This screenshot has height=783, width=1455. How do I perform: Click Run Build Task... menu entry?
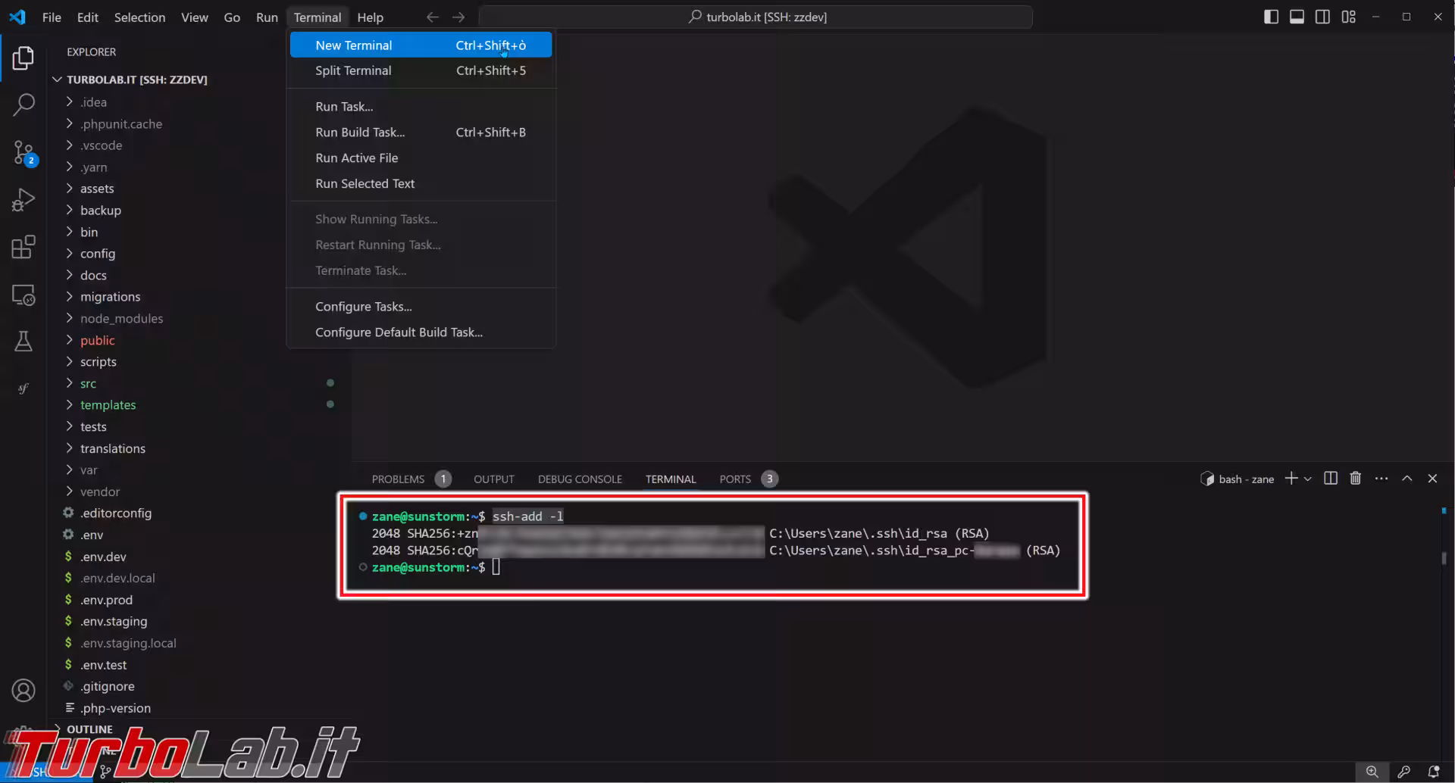click(360, 133)
